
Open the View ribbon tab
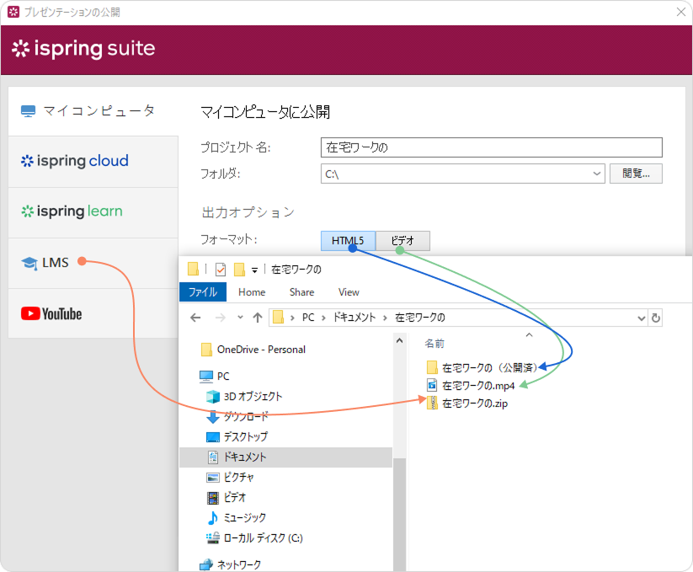[x=349, y=292]
